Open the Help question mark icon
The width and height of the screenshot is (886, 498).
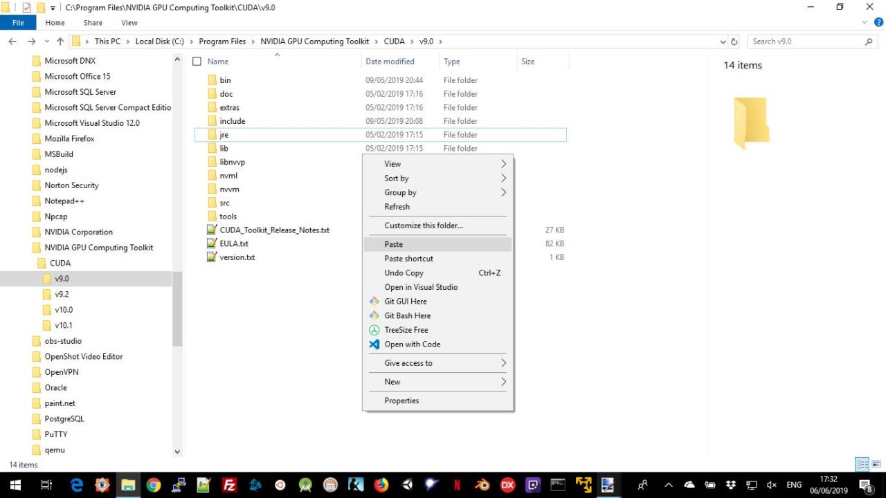pyautogui.click(x=878, y=23)
